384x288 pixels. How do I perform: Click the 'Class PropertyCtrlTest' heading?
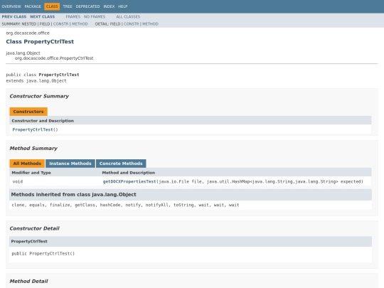tap(40, 41)
